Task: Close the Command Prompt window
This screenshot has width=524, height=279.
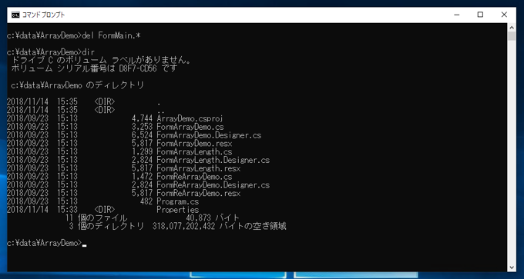Action: click(504, 15)
